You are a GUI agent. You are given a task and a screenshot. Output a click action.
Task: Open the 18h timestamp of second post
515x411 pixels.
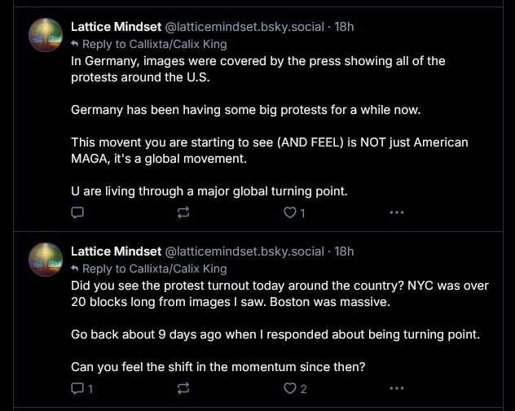coord(344,251)
